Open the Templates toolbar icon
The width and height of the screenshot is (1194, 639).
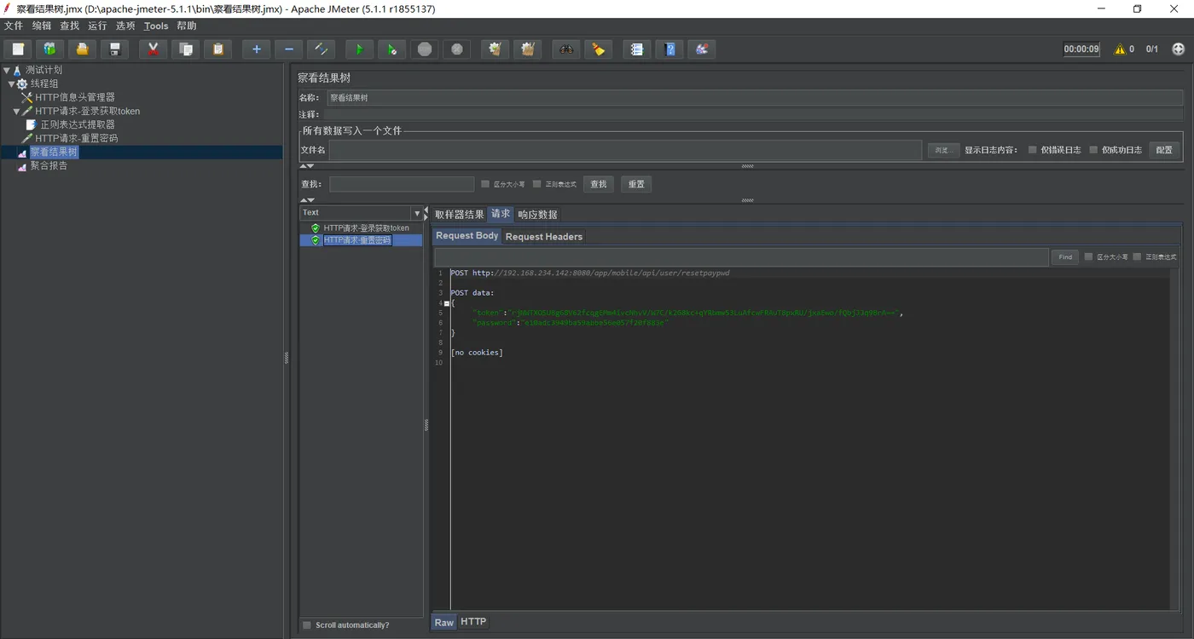click(49, 49)
